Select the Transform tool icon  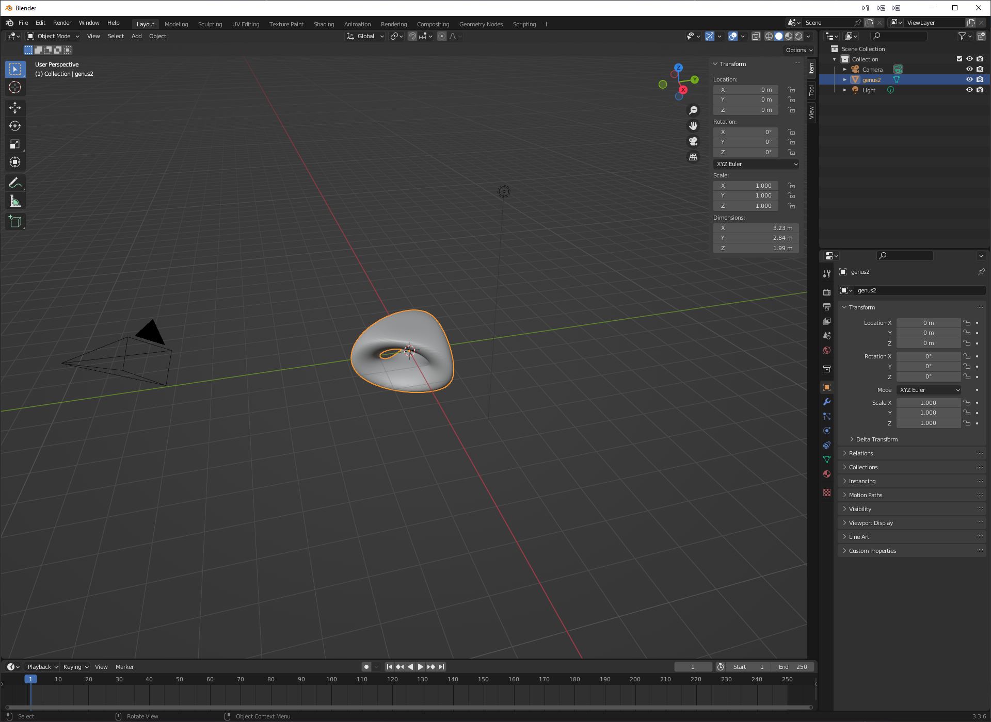(14, 162)
